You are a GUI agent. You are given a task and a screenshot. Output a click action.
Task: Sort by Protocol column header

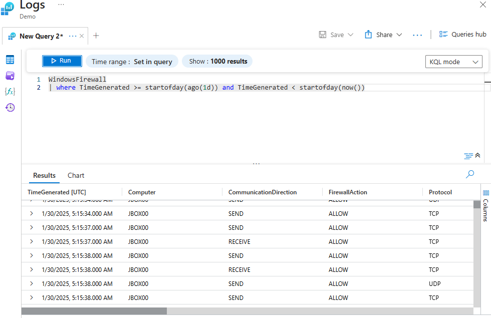pyautogui.click(x=440, y=192)
